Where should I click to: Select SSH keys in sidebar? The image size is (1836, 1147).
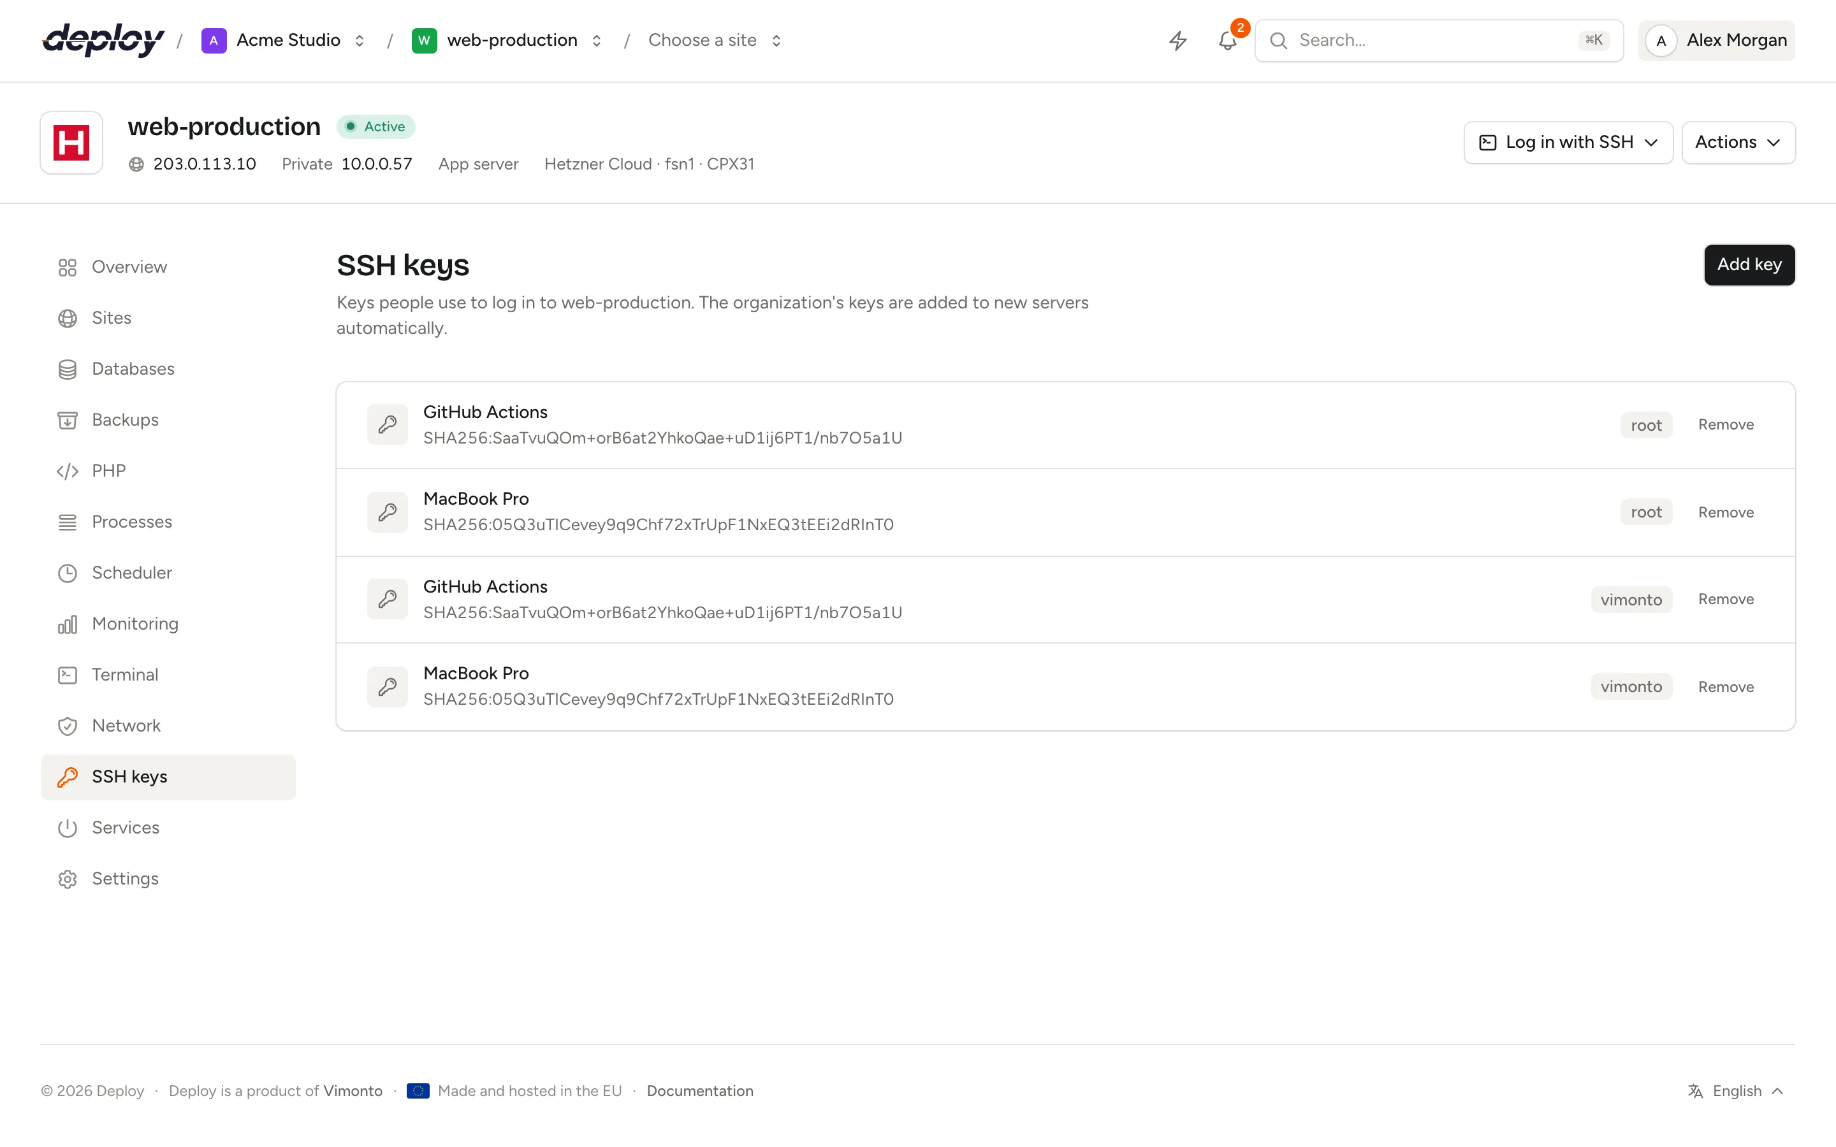tap(168, 777)
